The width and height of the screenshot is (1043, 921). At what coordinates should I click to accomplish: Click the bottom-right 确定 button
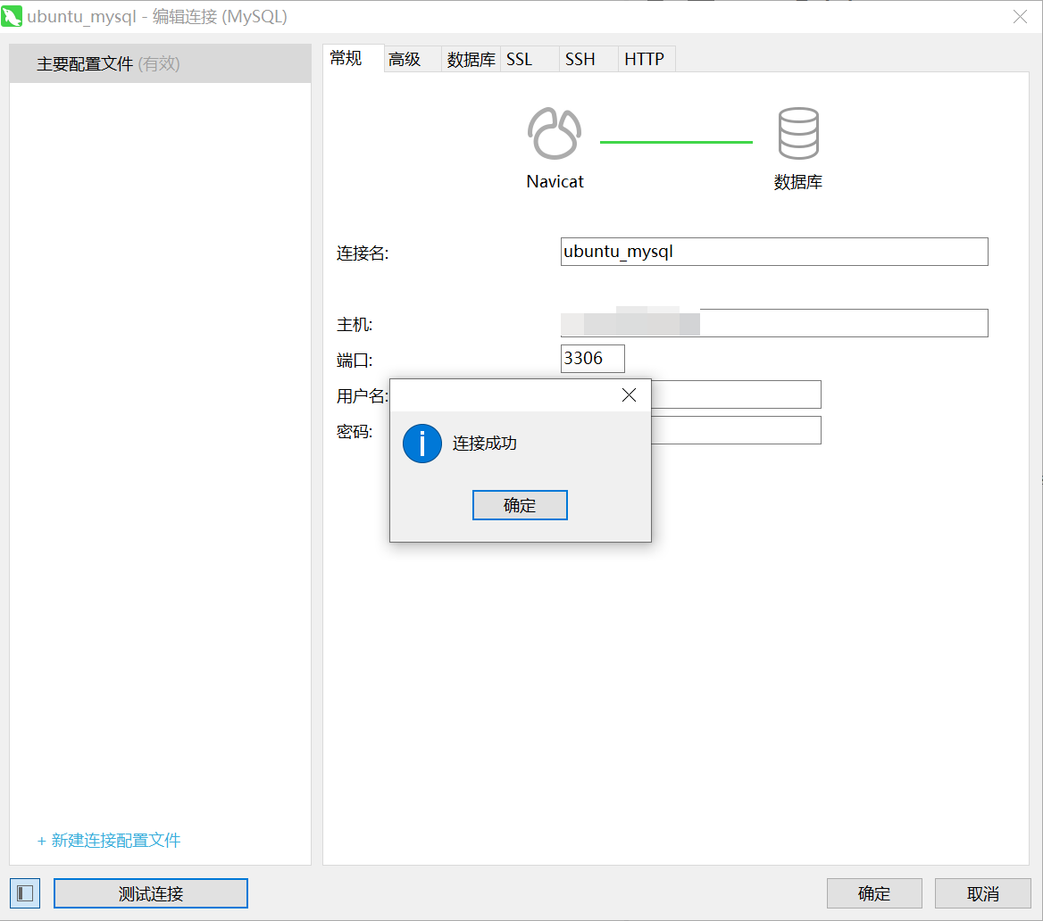pos(874,893)
